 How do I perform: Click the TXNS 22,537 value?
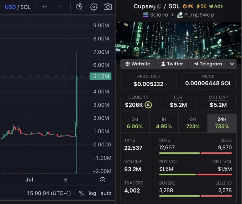click(133, 148)
